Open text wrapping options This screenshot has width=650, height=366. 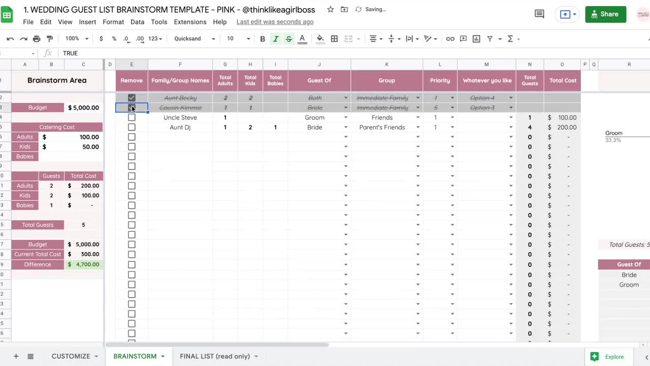pos(412,39)
